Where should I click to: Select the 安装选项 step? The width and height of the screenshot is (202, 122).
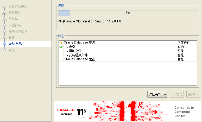click(x=15, y=13)
